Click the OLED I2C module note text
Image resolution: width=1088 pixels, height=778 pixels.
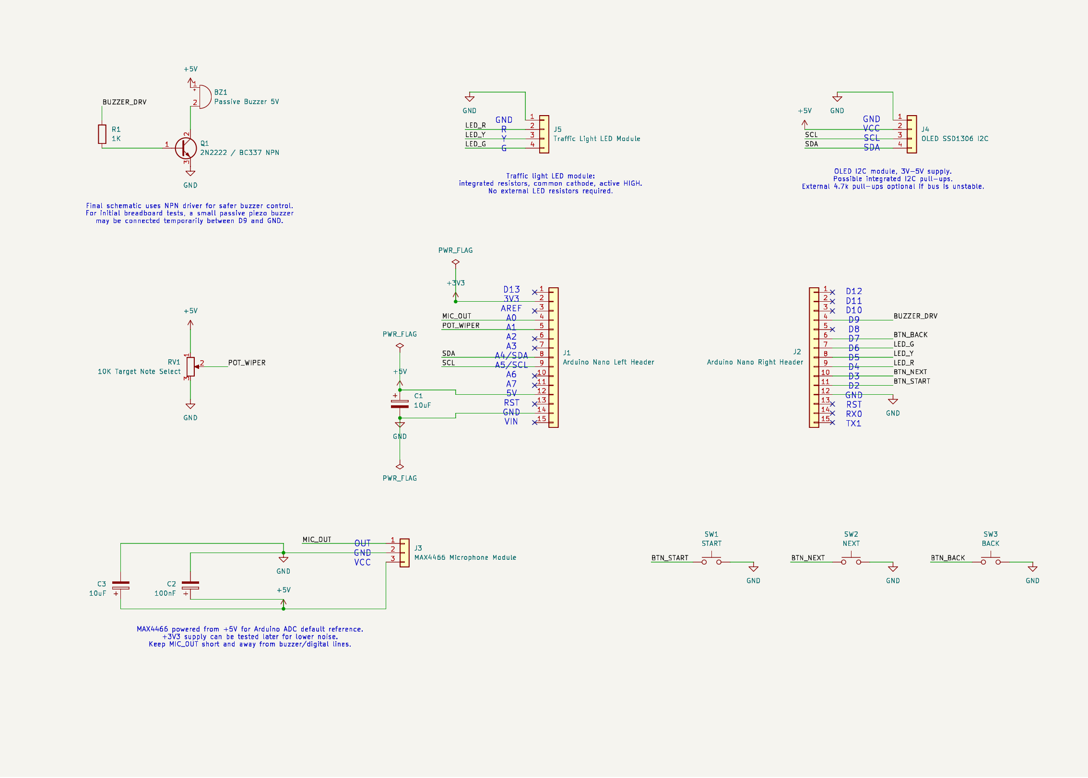coord(893,179)
